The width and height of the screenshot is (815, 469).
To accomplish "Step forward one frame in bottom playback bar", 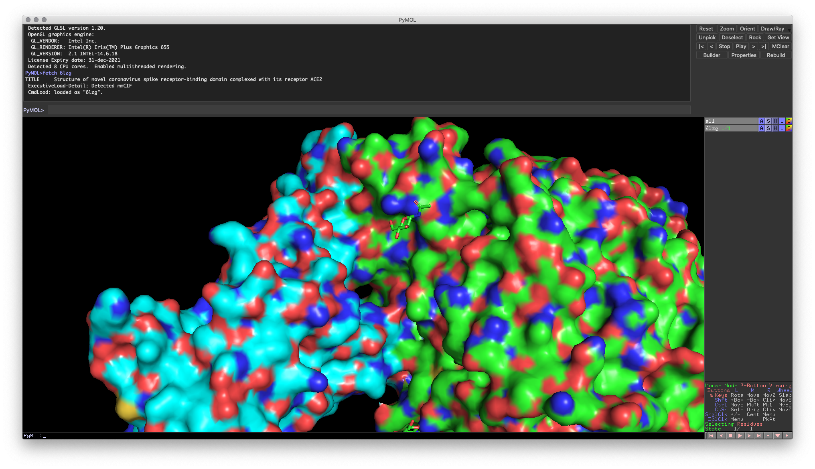I will 749,436.
